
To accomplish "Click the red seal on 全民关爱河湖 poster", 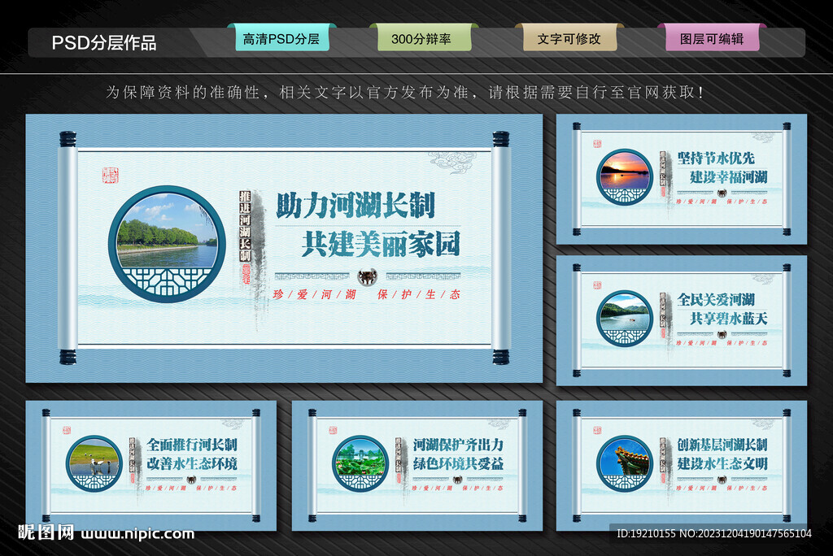I will coord(597,285).
